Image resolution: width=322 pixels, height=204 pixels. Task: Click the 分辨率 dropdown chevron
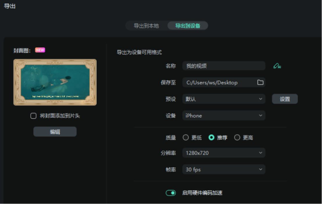[261, 153]
